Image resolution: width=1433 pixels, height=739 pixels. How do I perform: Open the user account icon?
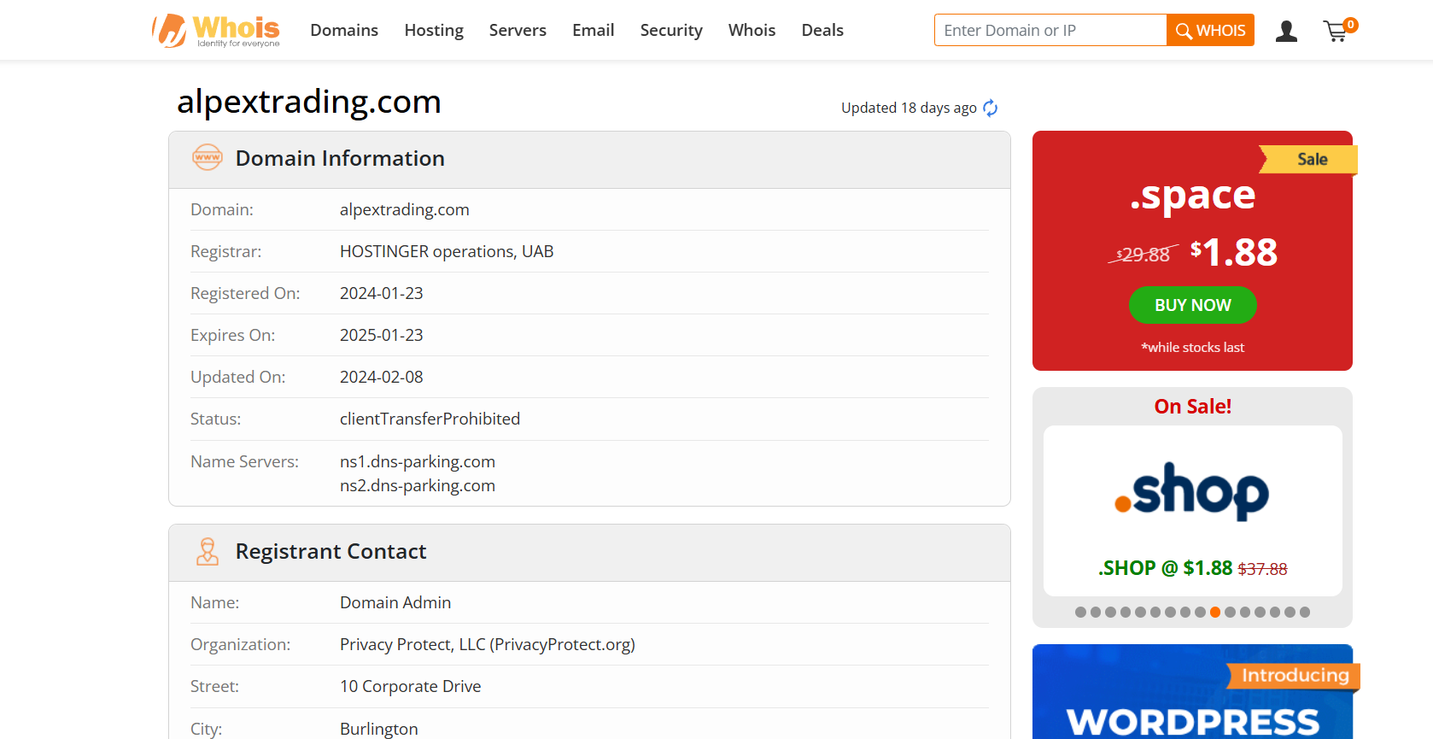(1286, 32)
